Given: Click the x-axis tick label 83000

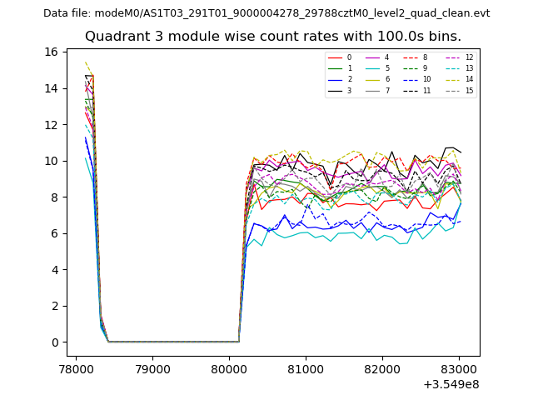Looking at the screenshot, I should (459, 368).
